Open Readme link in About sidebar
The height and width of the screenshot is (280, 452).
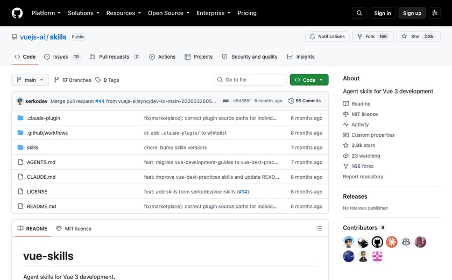click(357, 103)
